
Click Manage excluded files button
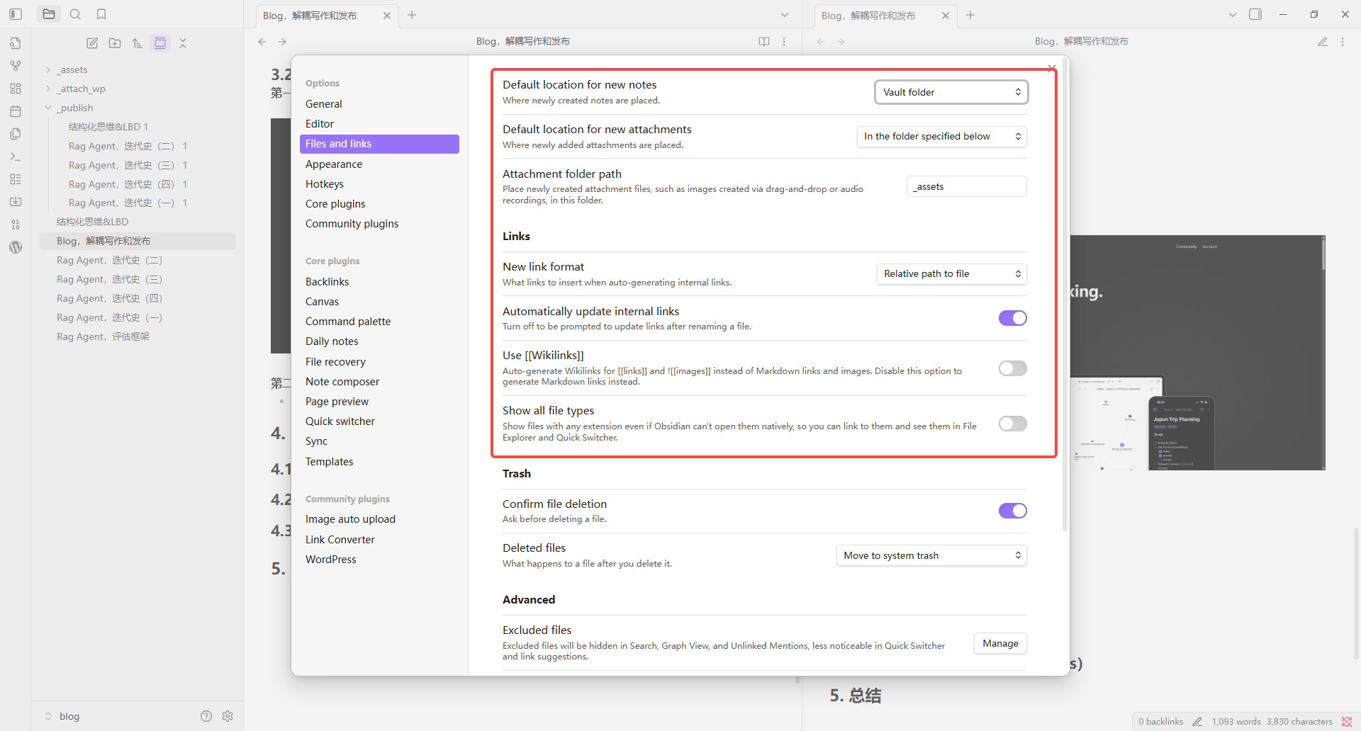pos(999,643)
